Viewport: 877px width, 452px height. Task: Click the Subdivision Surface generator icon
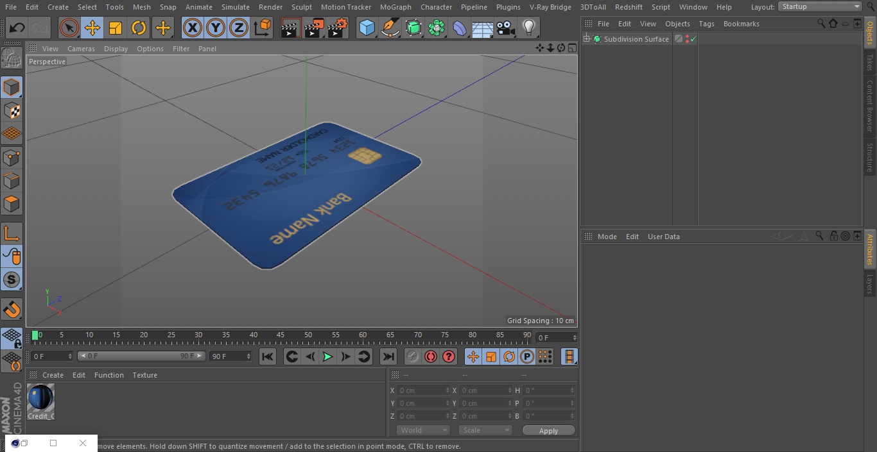[x=413, y=28]
